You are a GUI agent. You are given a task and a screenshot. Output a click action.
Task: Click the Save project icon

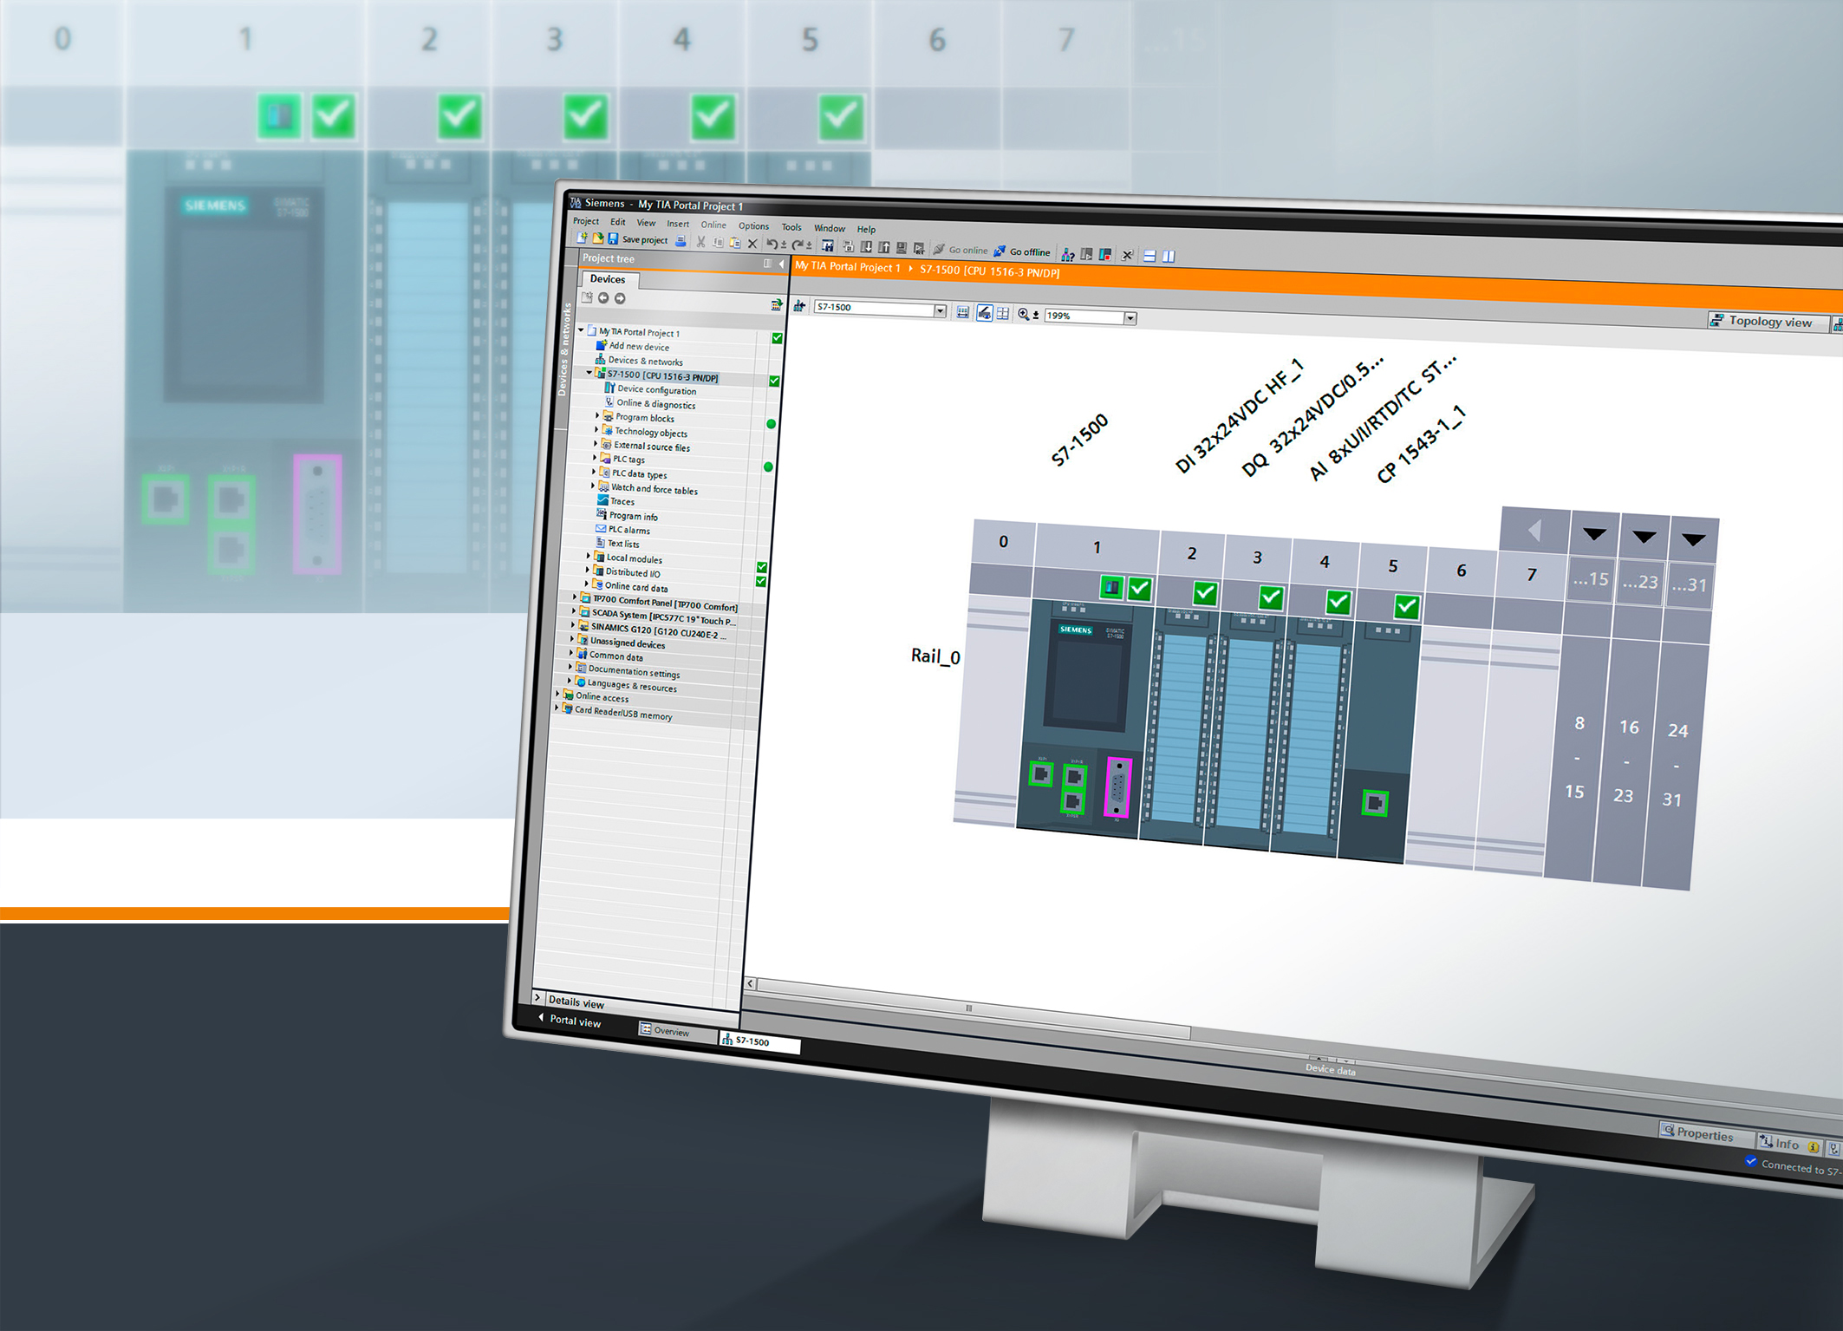tap(613, 239)
